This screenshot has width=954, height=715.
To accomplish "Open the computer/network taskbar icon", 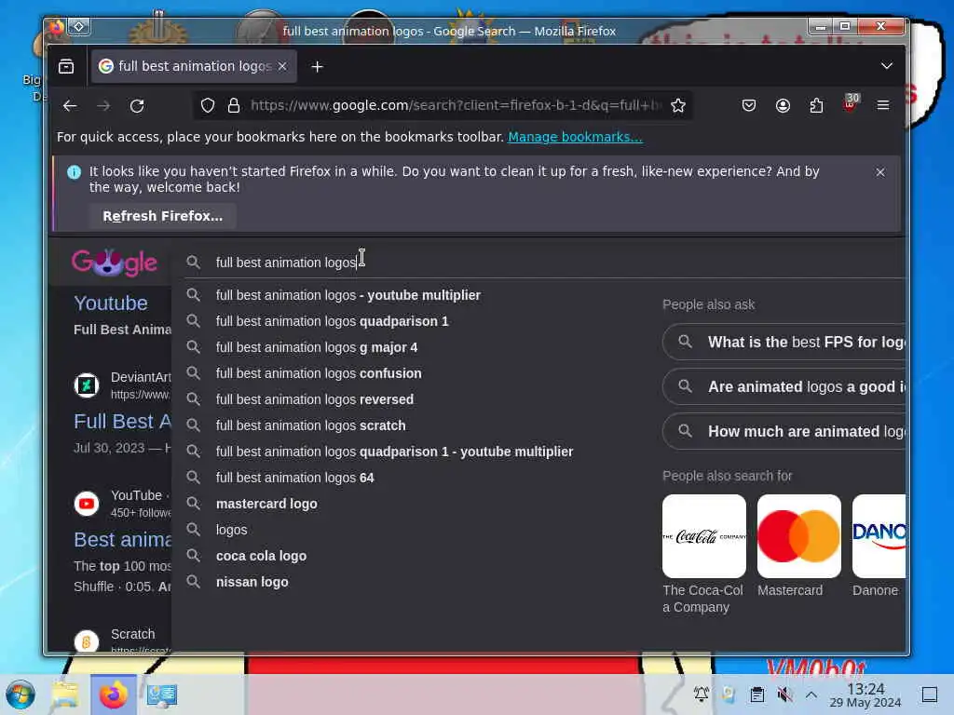I will point(162,695).
